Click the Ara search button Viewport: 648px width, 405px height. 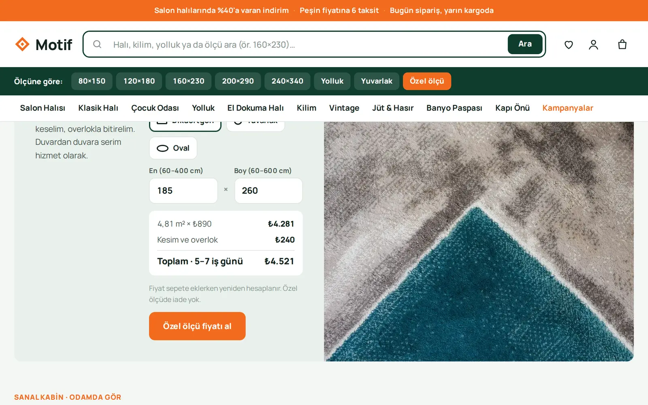(x=525, y=44)
